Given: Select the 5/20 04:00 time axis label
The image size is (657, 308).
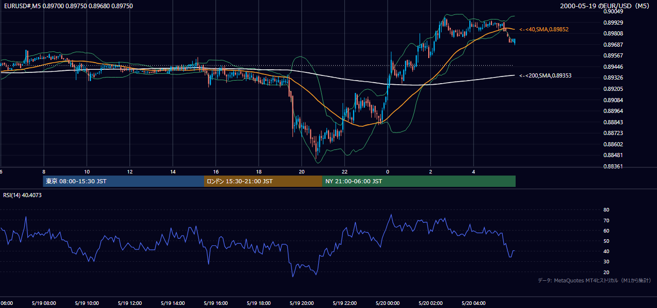Looking at the screenshot, I should click(x=473, y=303).
